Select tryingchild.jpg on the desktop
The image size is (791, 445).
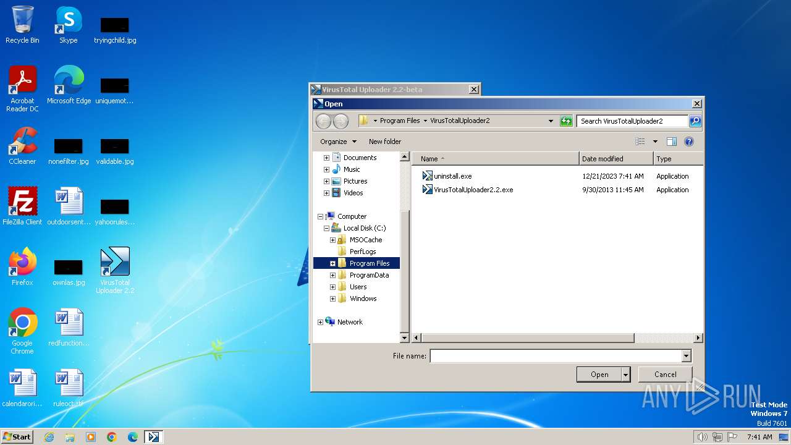tap(115, 30)
